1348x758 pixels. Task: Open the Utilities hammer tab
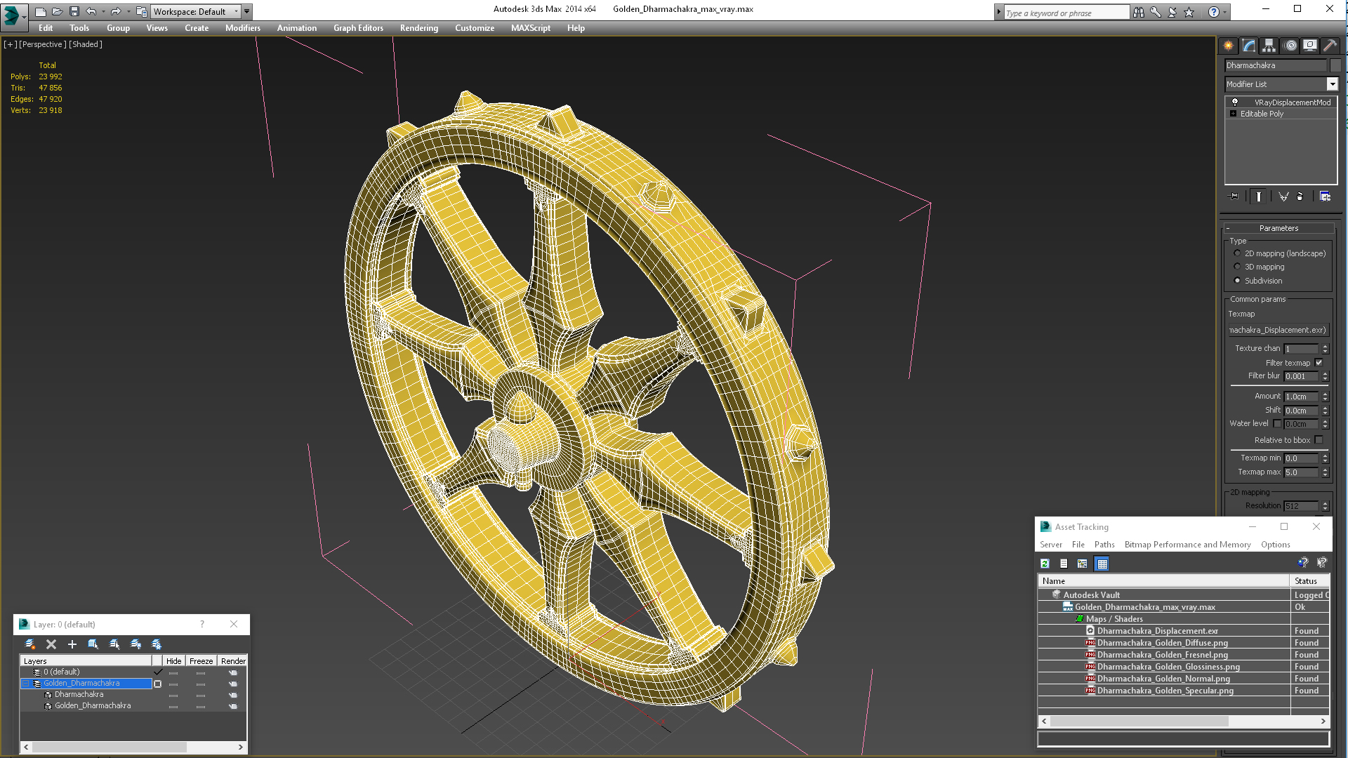[x=1330, y=46]
